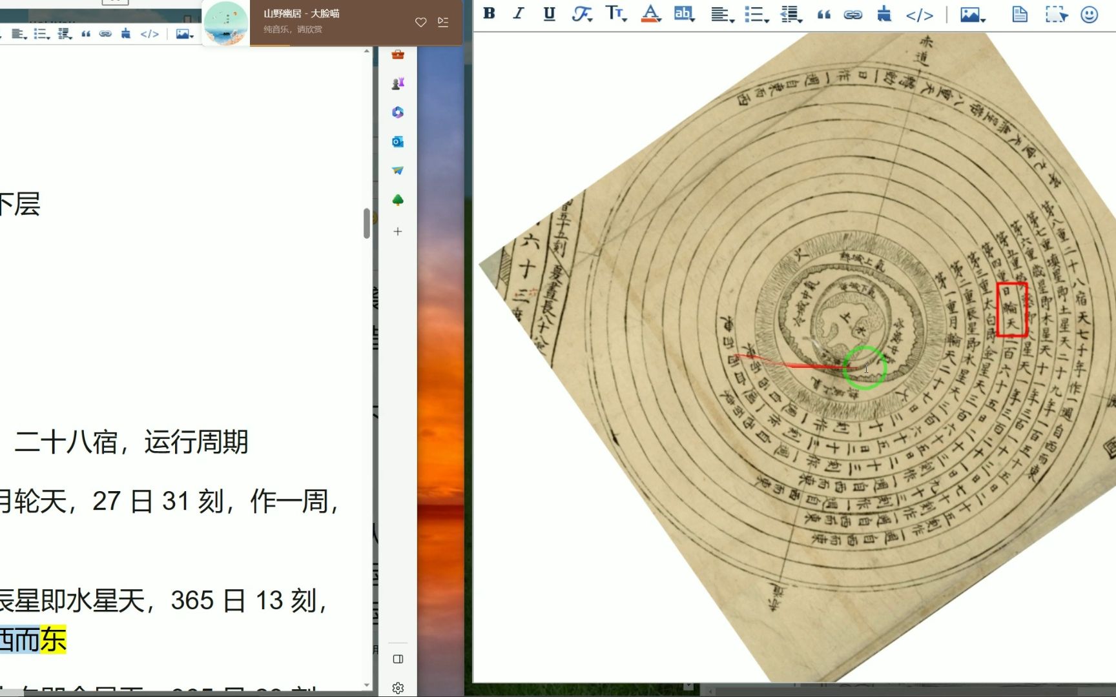Click subtitle 纯音乐，请欣赏 in music popup
The image size is (1116, 697).
tap(293, 29)
